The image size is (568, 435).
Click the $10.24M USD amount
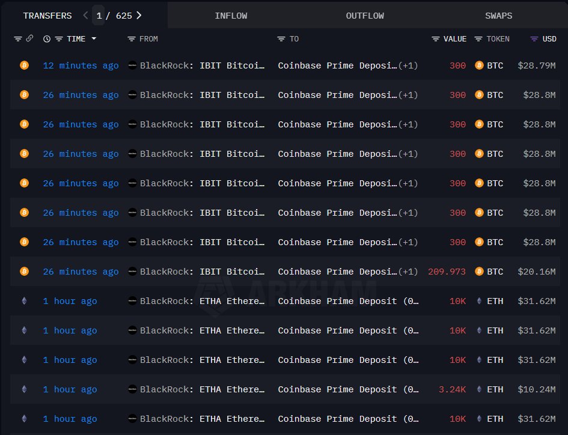point(537,389)
